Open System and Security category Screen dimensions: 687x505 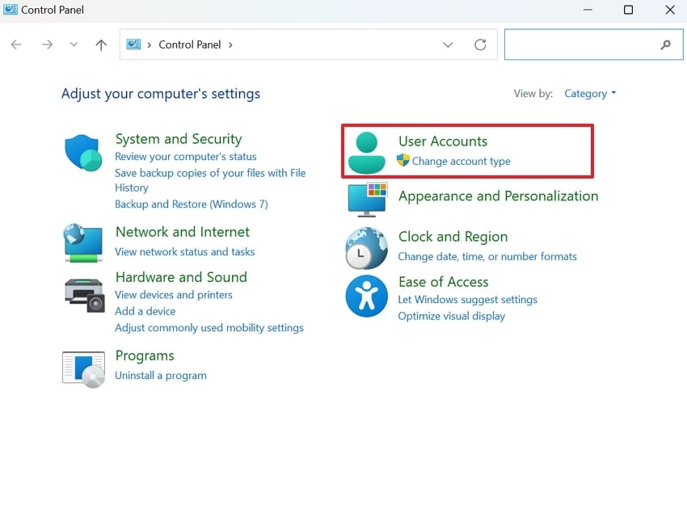point(179,139)
